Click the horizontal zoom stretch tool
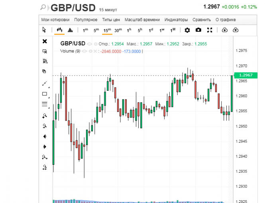Screen dimensions: 265x203 [45, 157]
